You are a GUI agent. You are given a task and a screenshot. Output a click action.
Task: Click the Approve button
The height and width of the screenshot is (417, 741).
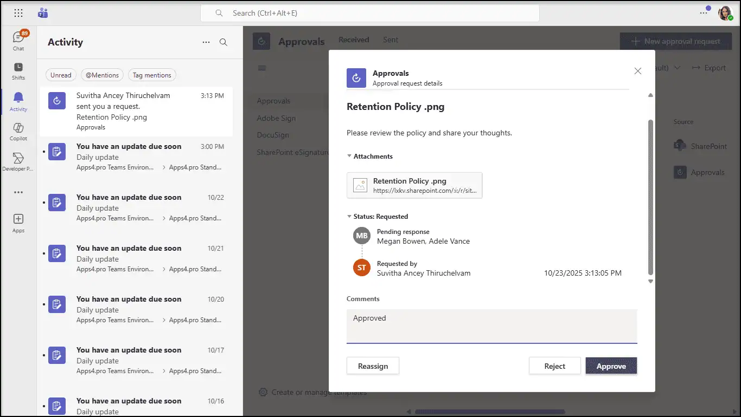point(611,366)
